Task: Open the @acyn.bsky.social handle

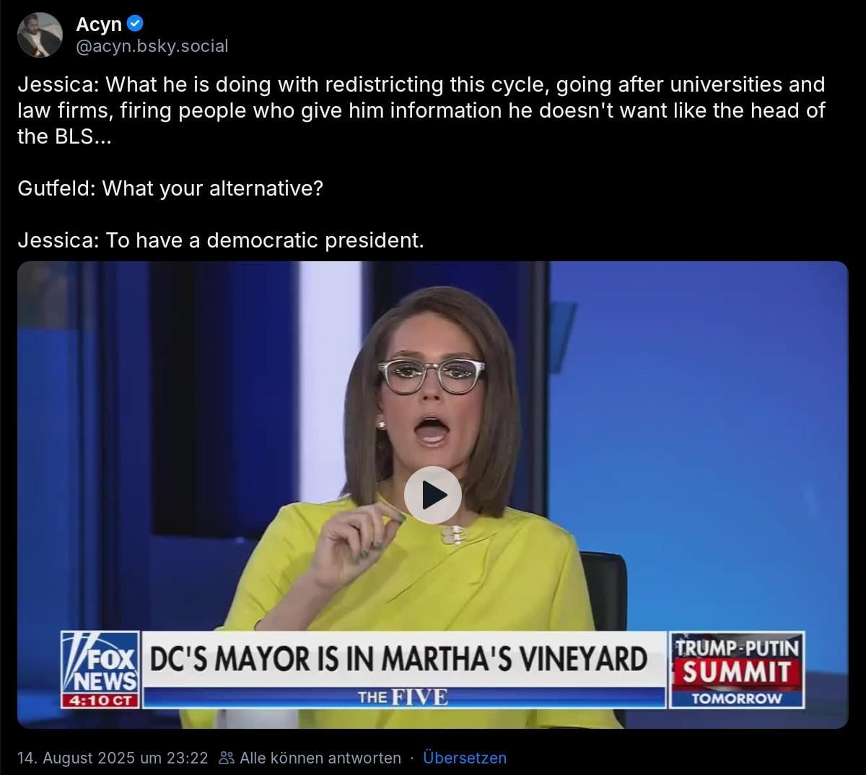Action: point(152,46)
